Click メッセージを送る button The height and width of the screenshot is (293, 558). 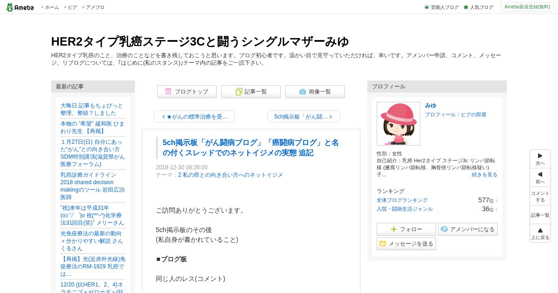pyautogui.click(x=406, y=244)
